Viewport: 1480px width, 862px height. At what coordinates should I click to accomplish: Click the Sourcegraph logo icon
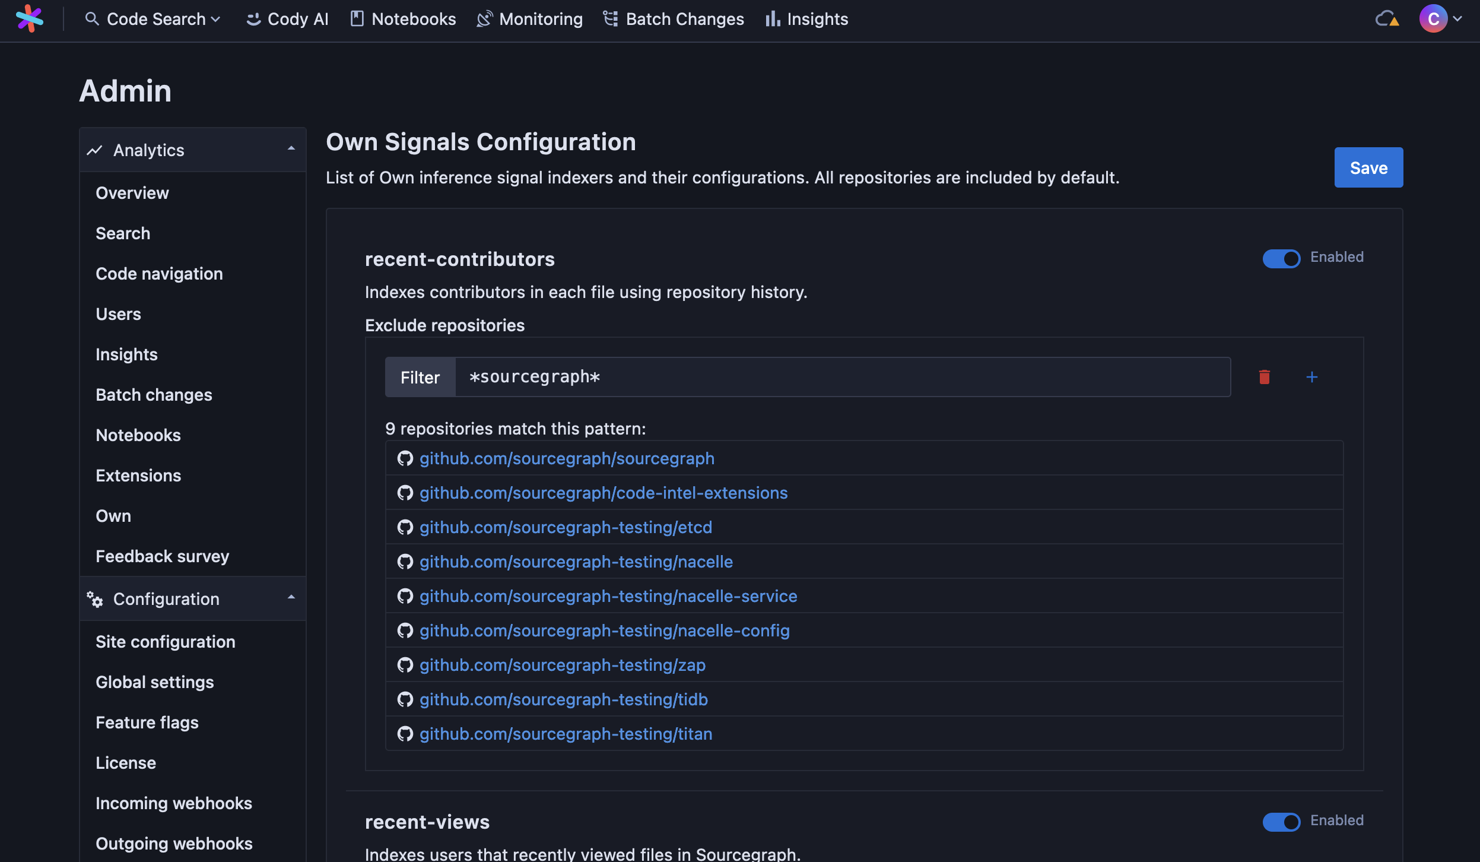pyautogui.click(x=29, y=18)
